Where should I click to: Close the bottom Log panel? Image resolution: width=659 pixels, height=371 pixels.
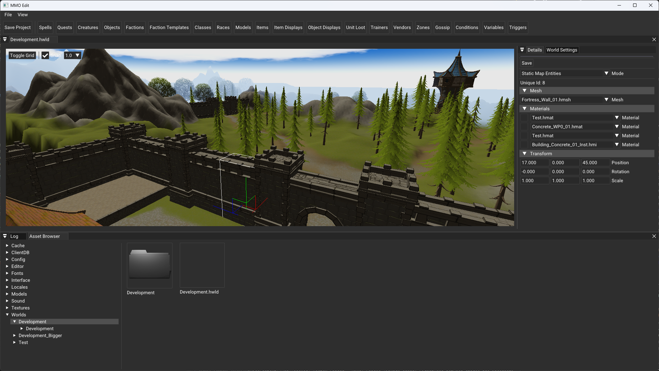pyautogui.click(x=654, y=236)
